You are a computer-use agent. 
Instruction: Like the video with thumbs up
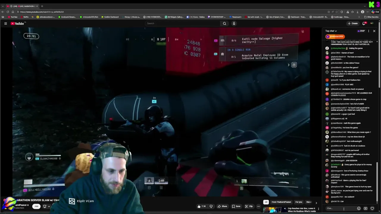(202, 206)
